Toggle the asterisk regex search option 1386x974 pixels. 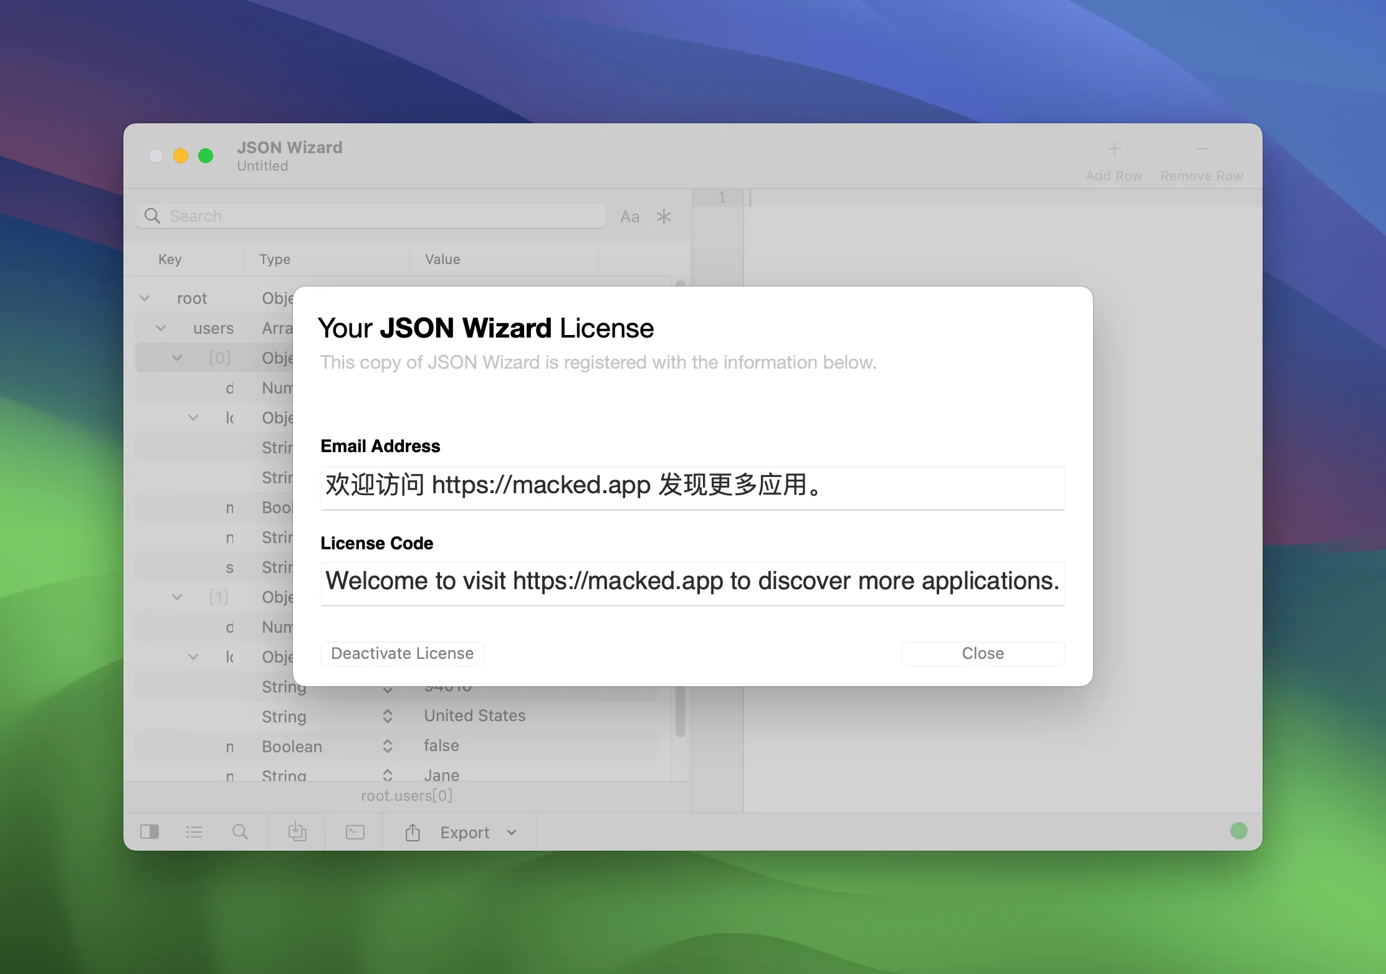[x=664, y=217]
